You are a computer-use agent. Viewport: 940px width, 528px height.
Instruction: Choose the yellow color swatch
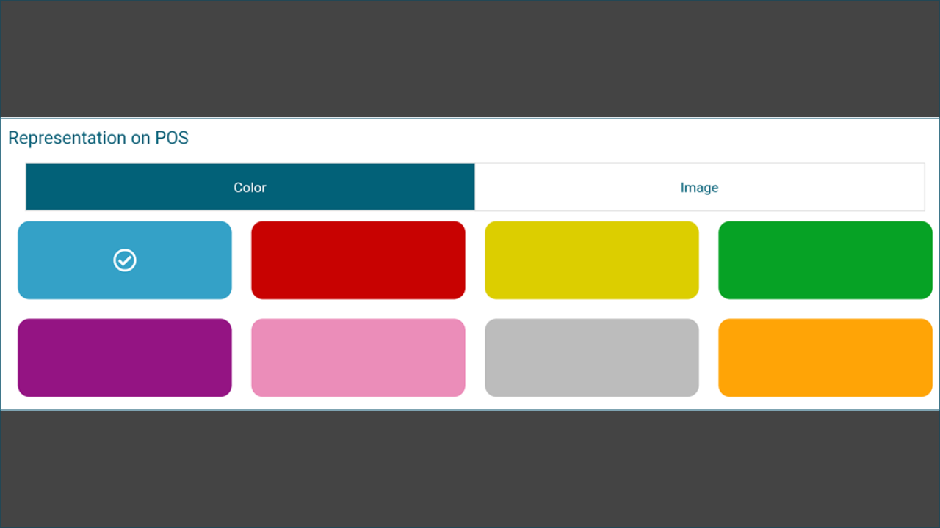(592, 260)
